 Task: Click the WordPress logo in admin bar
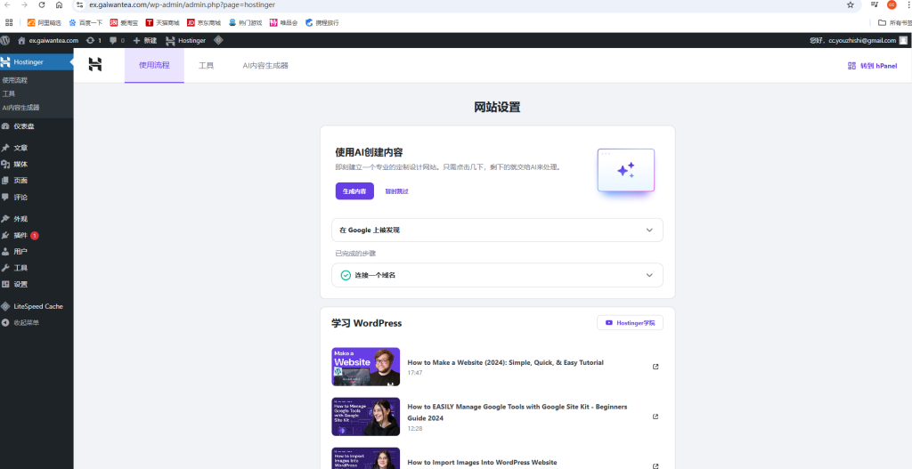[x=5, y=40]
